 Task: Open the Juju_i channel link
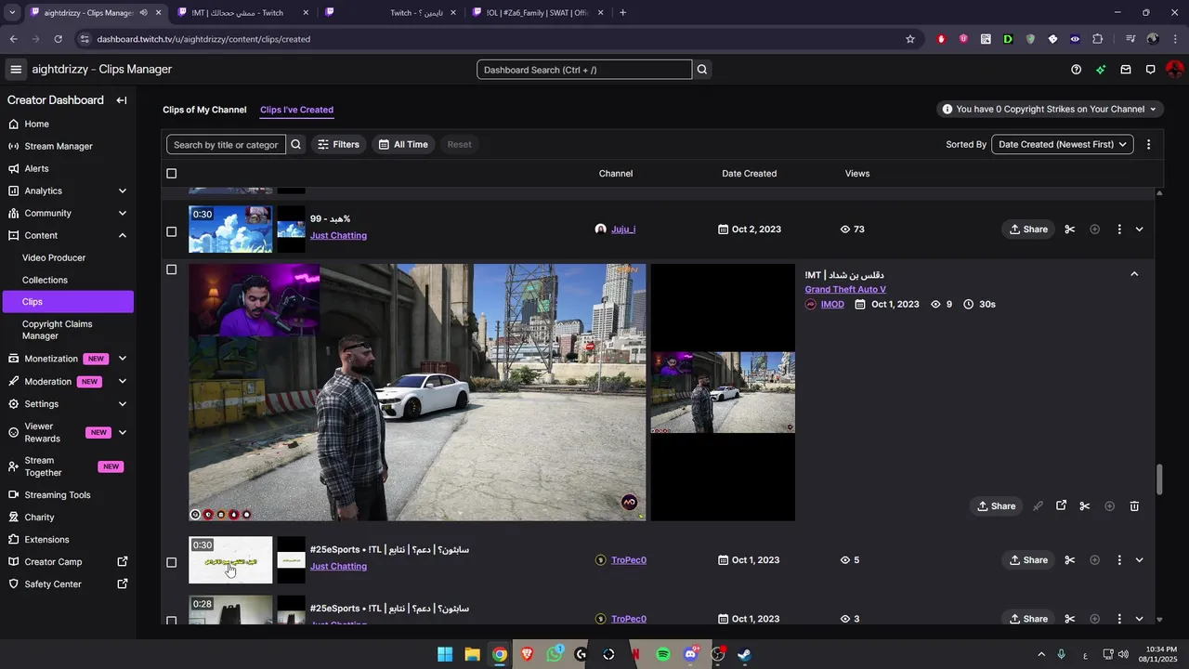(623, 230)
